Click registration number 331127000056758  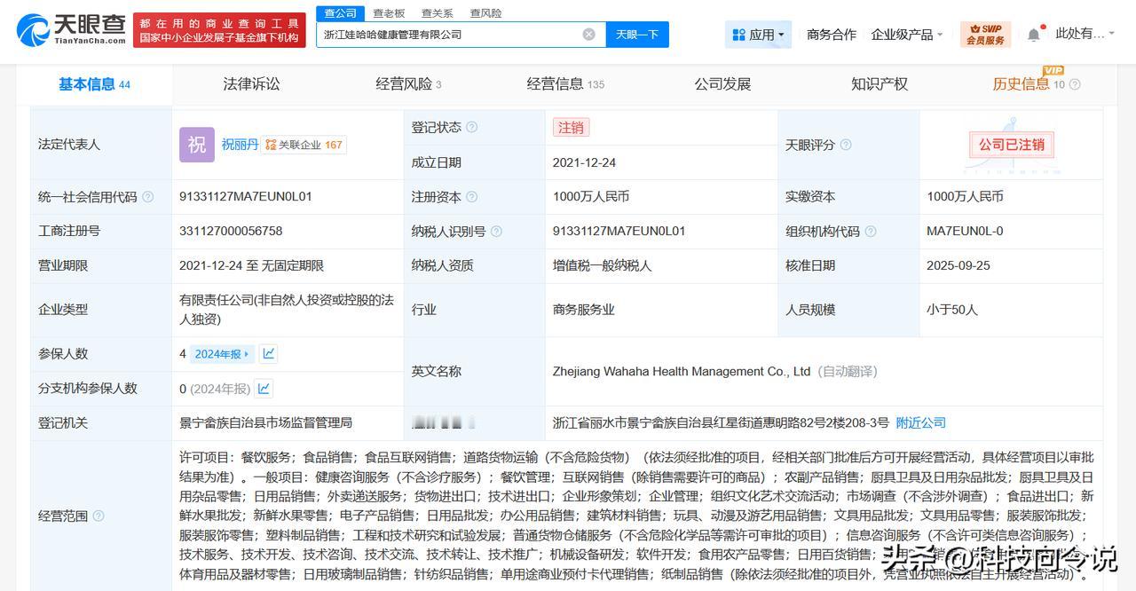coord(231,231)
